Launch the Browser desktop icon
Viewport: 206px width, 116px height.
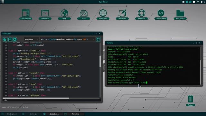click(103, 15)
